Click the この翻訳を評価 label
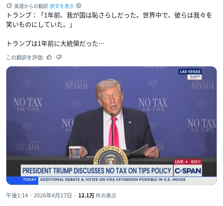Screen dimensions: 223x206 pyautogui.click(x=25, y=57)
